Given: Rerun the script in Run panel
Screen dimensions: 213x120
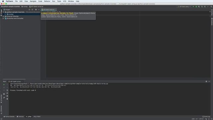Looking at the screenshot, I should click(4, 84).
